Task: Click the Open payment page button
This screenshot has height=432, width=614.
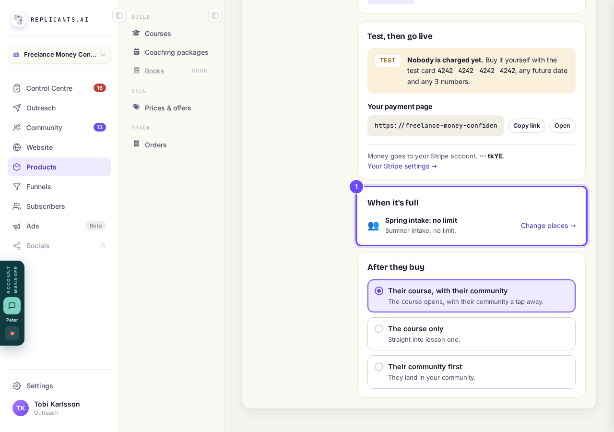Action: point(562,126)
